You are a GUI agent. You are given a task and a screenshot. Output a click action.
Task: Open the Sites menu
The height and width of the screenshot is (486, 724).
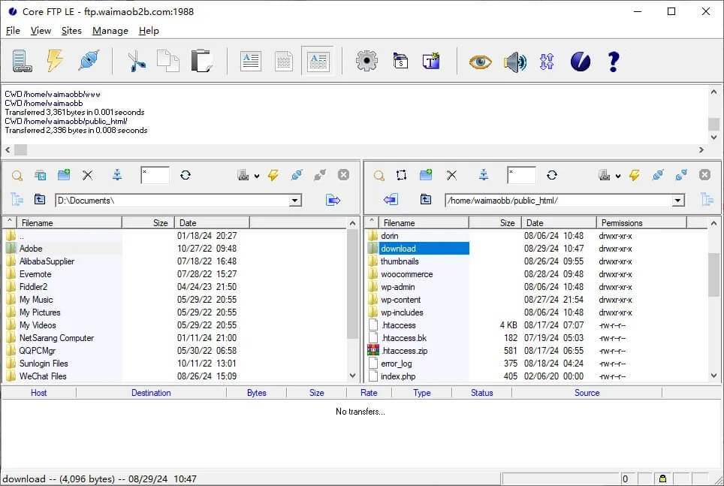click(71, 31)
